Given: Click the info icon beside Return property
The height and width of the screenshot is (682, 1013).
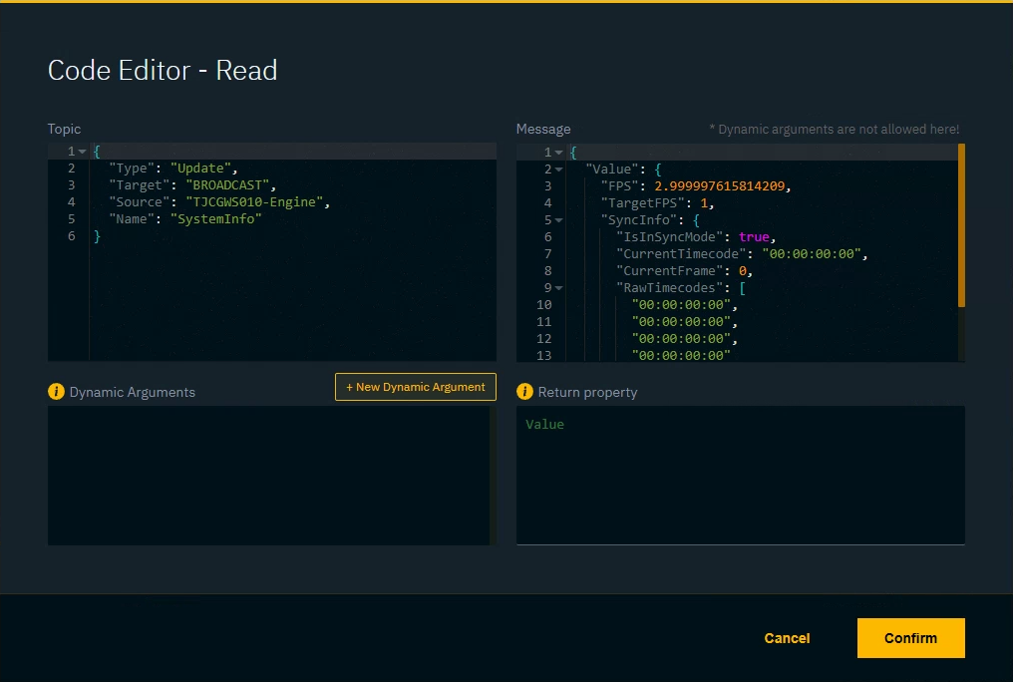Looking at the screenshot, I should tap(525, 393).
